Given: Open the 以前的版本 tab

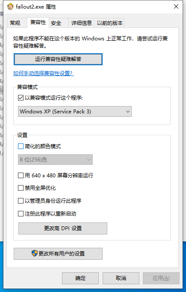Looking at the screenshot, I should pyautogui.click(x=110, y=23).
